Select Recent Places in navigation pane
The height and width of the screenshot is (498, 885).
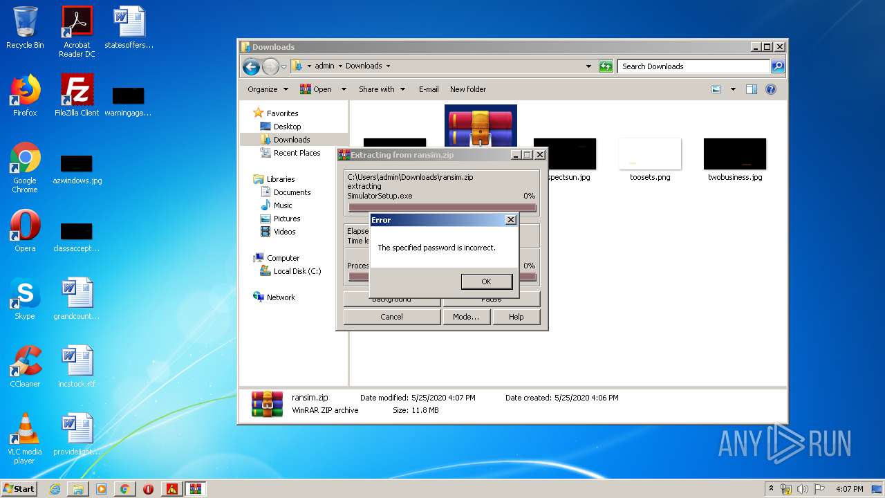(297, 153)
